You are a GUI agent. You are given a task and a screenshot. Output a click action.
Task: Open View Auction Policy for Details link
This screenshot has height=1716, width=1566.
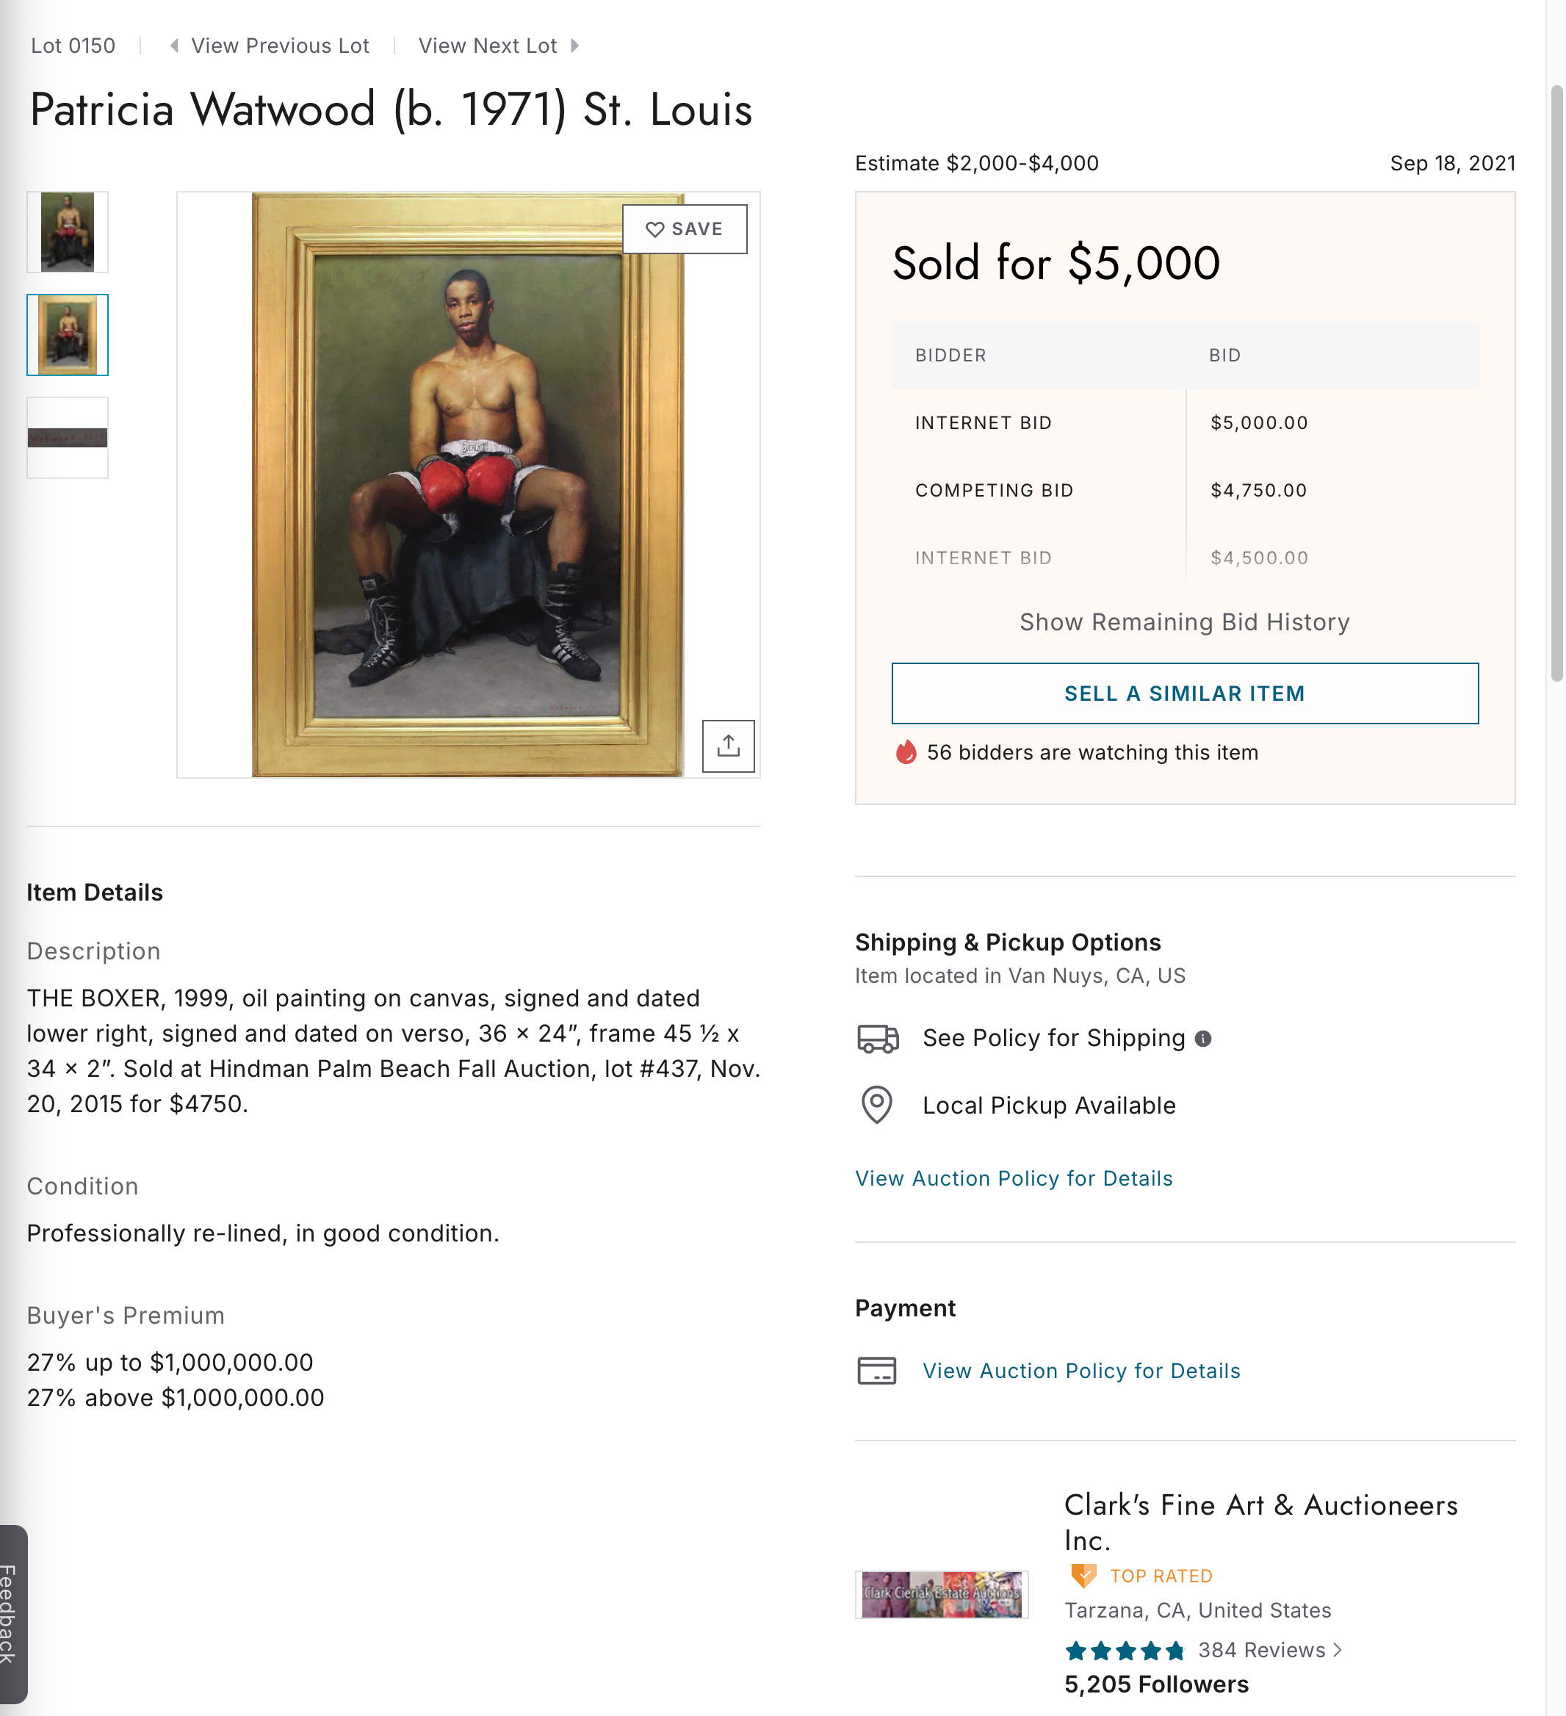pos(1013,1178)
